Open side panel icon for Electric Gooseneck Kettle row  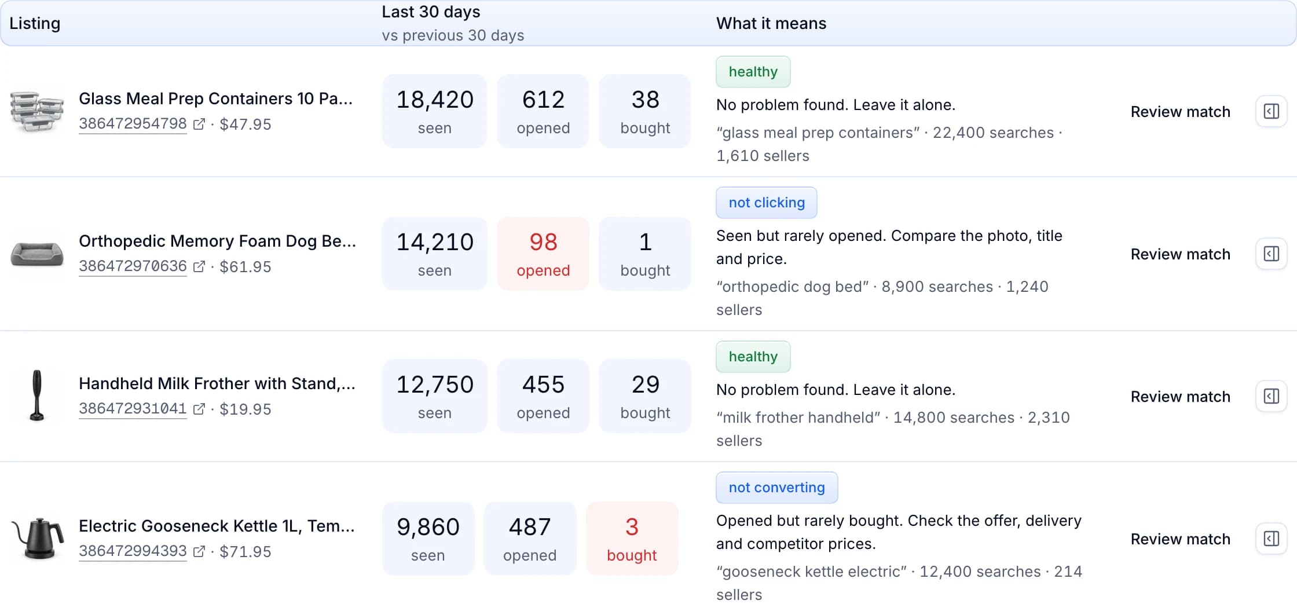pos(1271,539)
